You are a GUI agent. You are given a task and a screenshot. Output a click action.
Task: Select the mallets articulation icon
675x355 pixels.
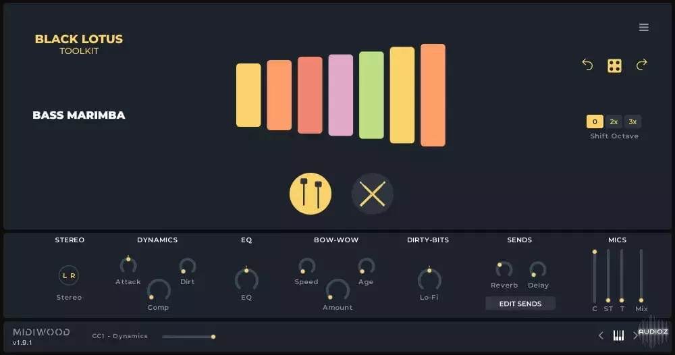pos(310,194)
